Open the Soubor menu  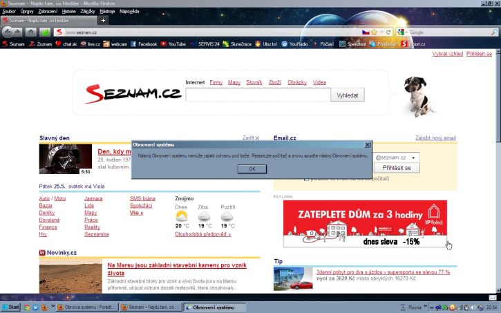point(9,11)
